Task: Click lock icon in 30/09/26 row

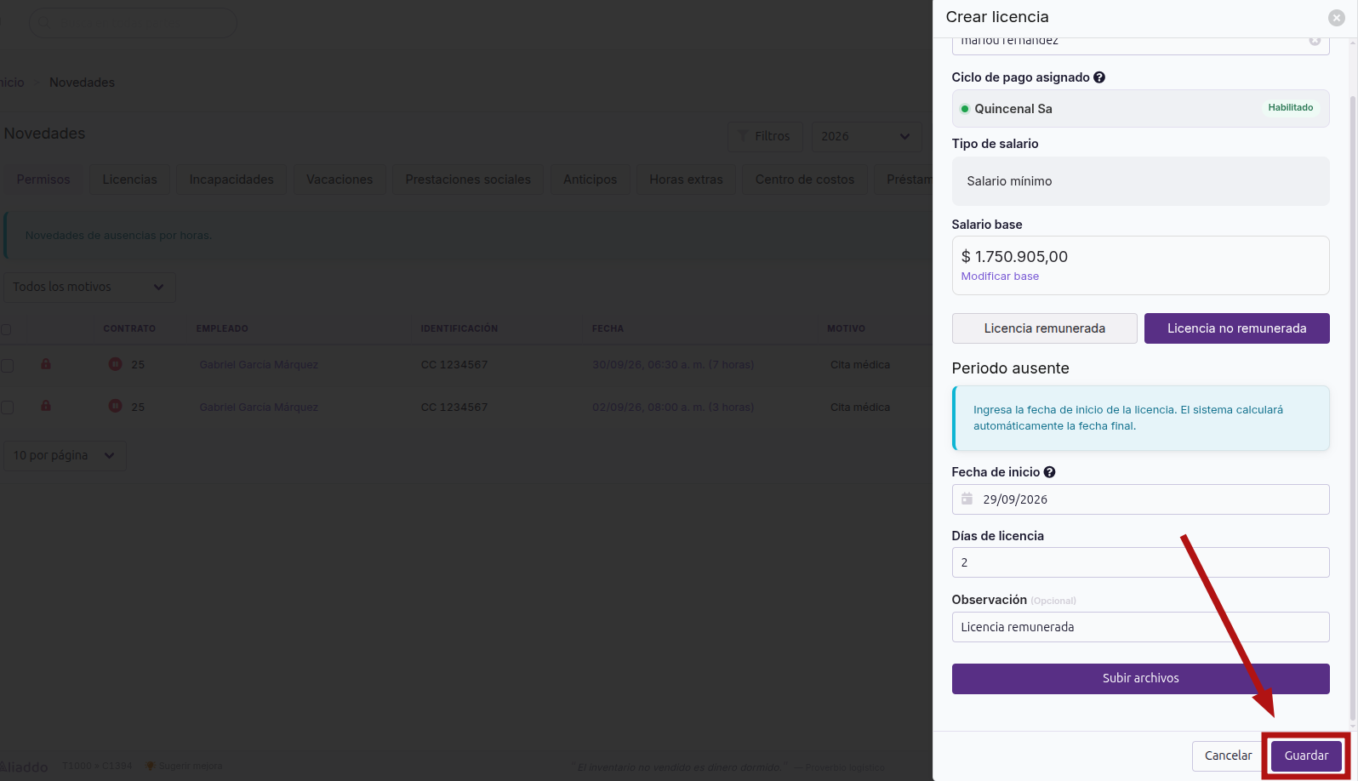Action: pyautogui.click(x=46, y=364)
